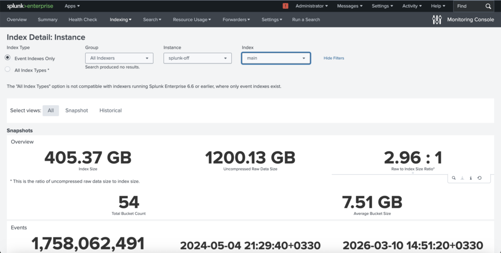Screen dimensions: 501x253
Task: Click the Events panel title
Action: [x=19, y=228]
